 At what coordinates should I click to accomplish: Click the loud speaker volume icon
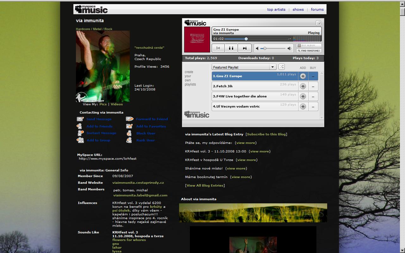(x=290, y=48)
